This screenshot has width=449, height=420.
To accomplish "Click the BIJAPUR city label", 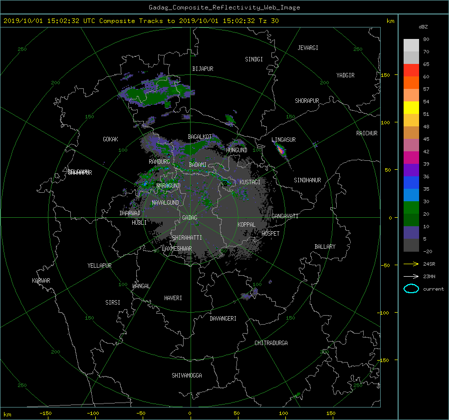I will point(203,69).
